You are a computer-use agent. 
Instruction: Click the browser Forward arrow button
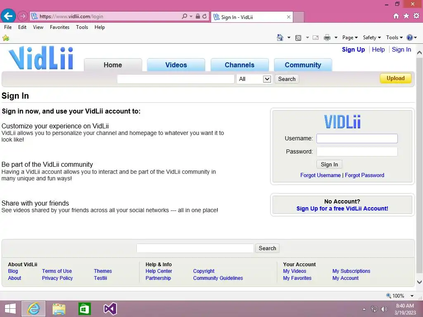pyautogui.click(x=23, y=16)
